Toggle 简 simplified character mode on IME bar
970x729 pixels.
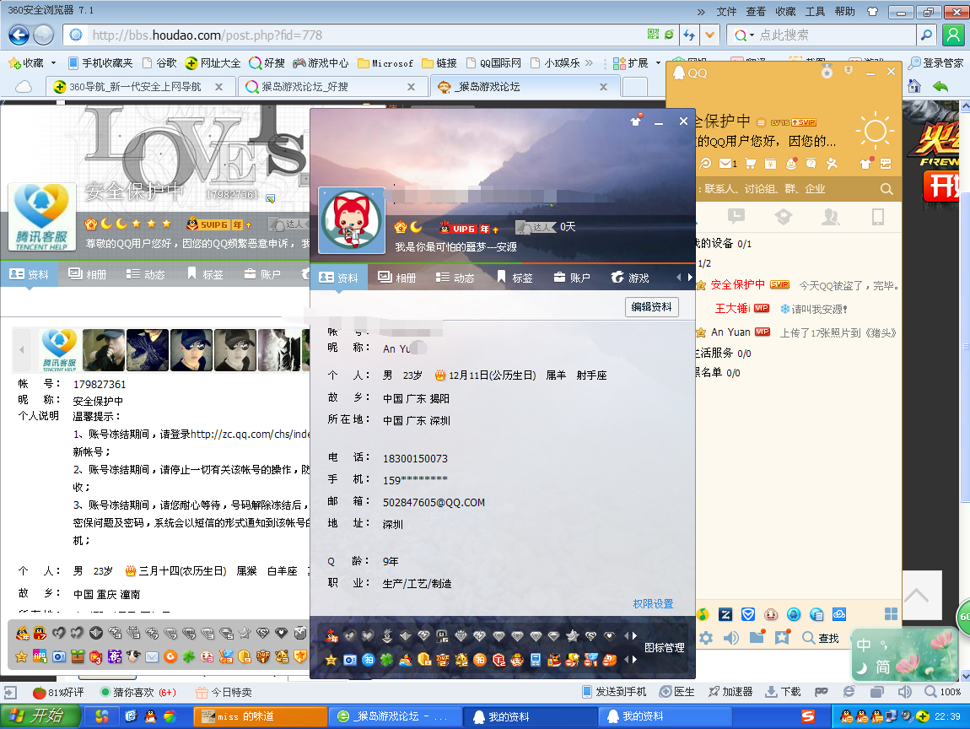(883, 667)
